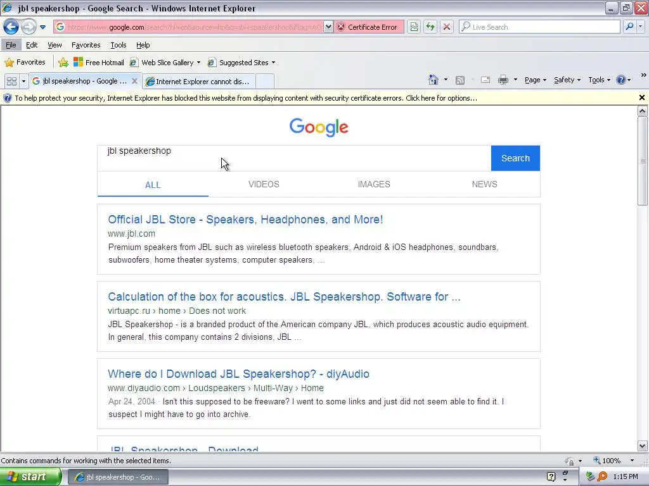The height and width of the screenshot is (486, 649).
Task: Open a new blank tab
Action: click(265, 82)
